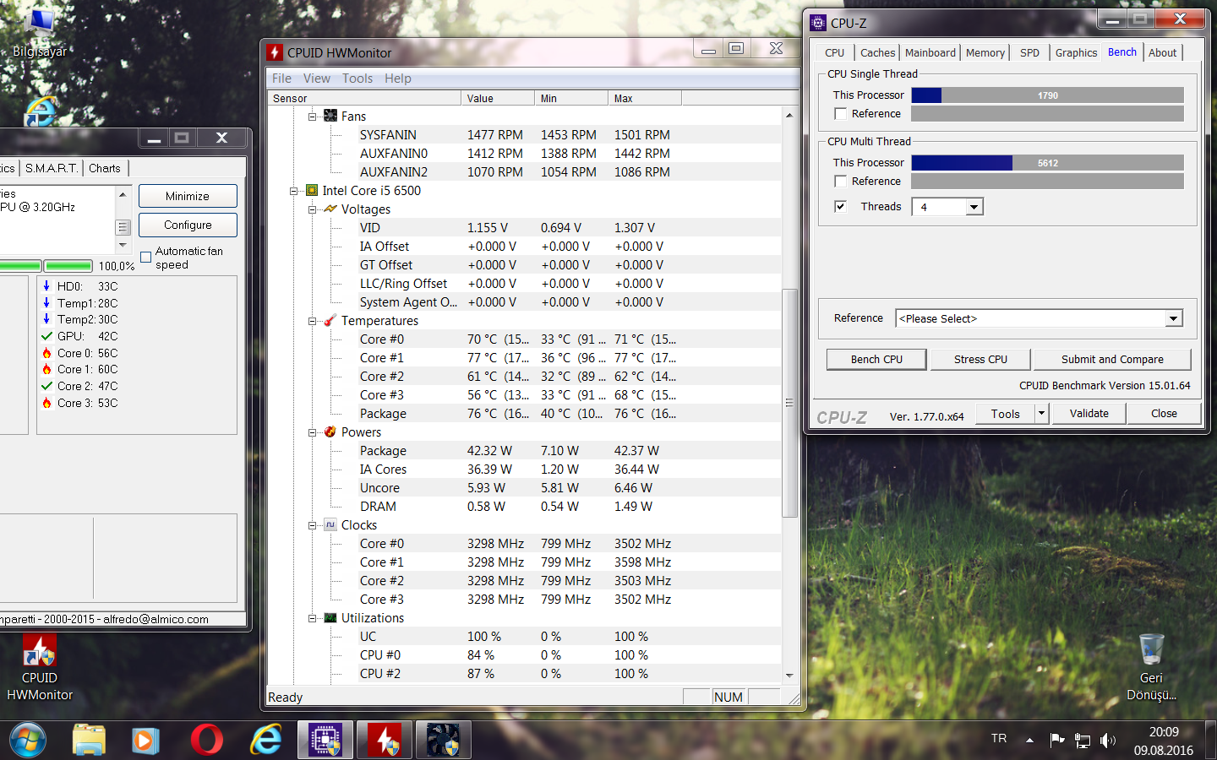
Task: Click the Utilizations graph icon
Action: tap(330, 617)
